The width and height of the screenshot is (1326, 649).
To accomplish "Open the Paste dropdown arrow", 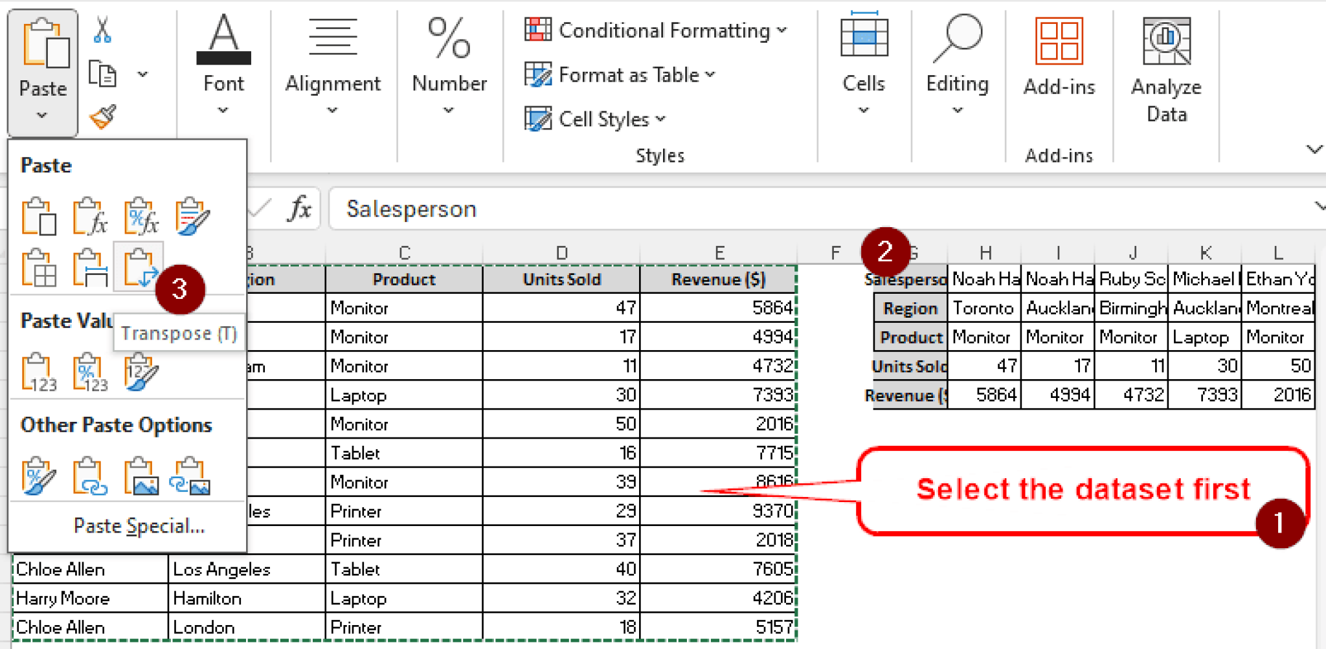I will (x=42, y=115).
